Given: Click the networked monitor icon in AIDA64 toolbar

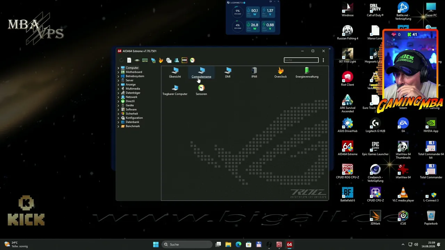Looking at the screenshot, I should [153, 60].
